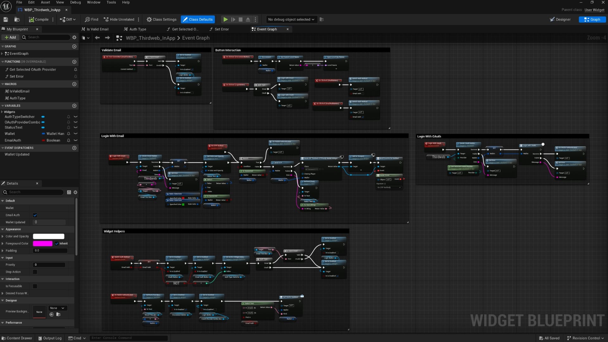Viewport: 608px width, 342px height.
Task: Click the Save asset icon
Action: point(5,19)
